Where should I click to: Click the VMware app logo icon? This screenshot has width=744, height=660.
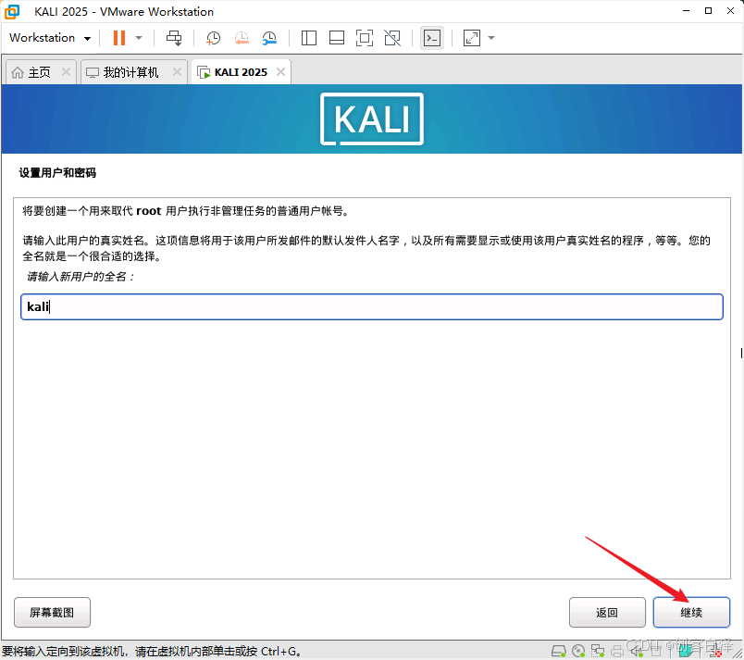pos(12,11)
